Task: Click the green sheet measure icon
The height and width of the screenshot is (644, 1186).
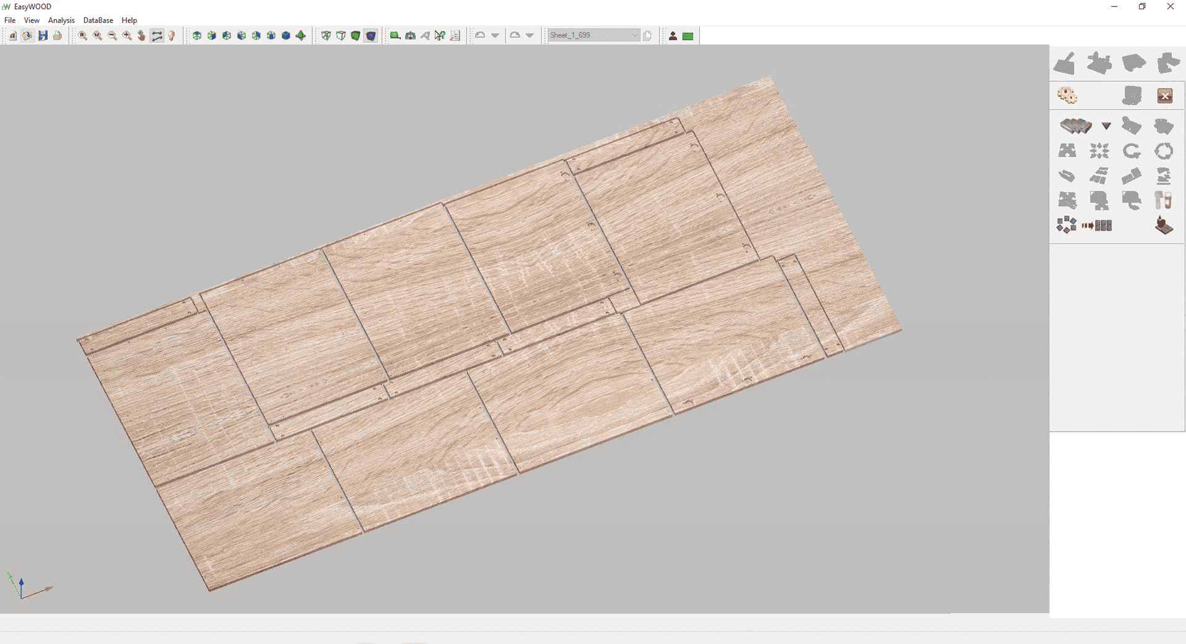Action: [x=395, y=36]
